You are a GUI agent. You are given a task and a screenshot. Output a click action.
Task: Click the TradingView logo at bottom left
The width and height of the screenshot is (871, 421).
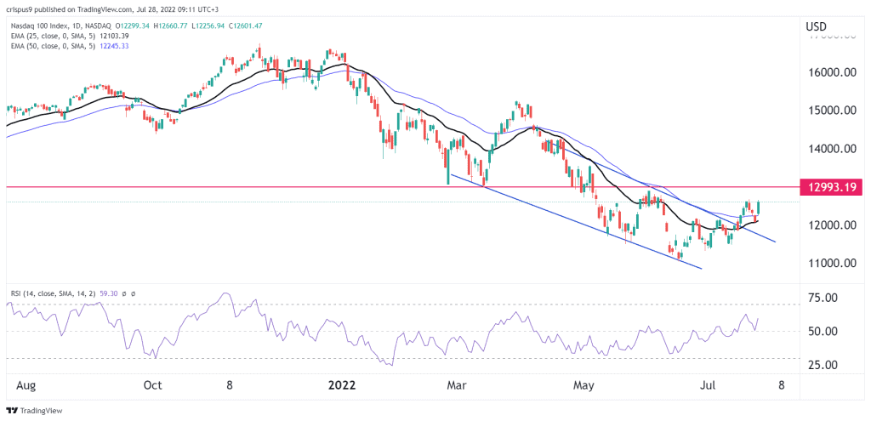(34, 411)
